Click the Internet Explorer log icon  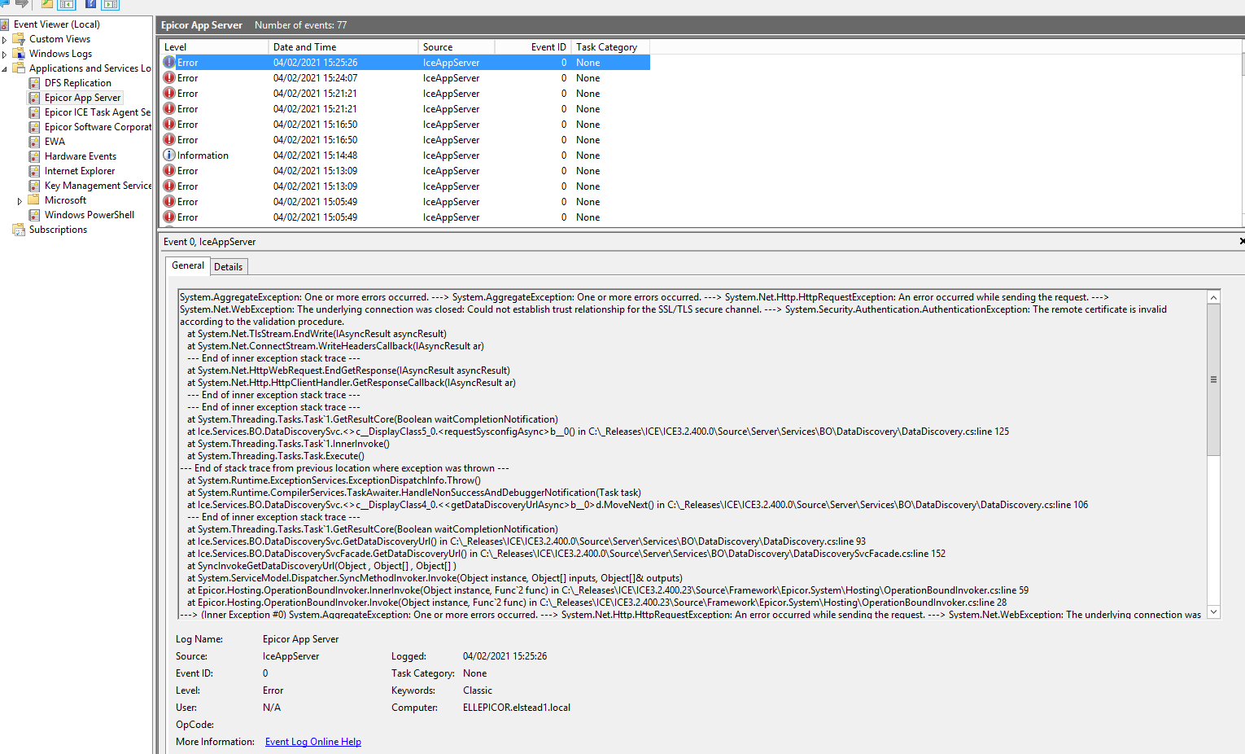click(x=34, y=171)
